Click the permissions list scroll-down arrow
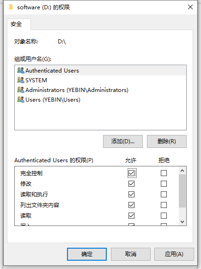 (182, 222)
